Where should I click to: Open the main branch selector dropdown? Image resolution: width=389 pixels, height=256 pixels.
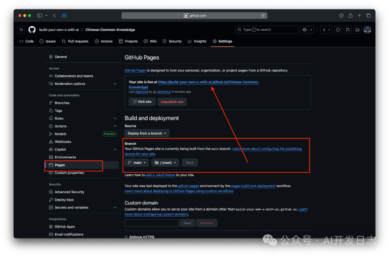click(137, 163)
